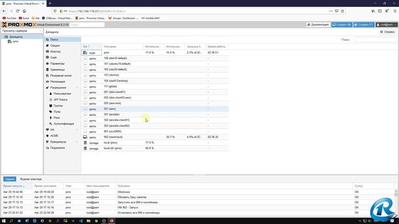The width and height of the screenshot is (399, 224).
Task: Click the Windows taskbar search icon
Action: click(x=11, y=221)
